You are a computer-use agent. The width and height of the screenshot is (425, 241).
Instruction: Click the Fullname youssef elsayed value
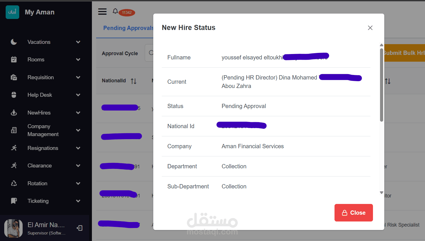[252, 57]
